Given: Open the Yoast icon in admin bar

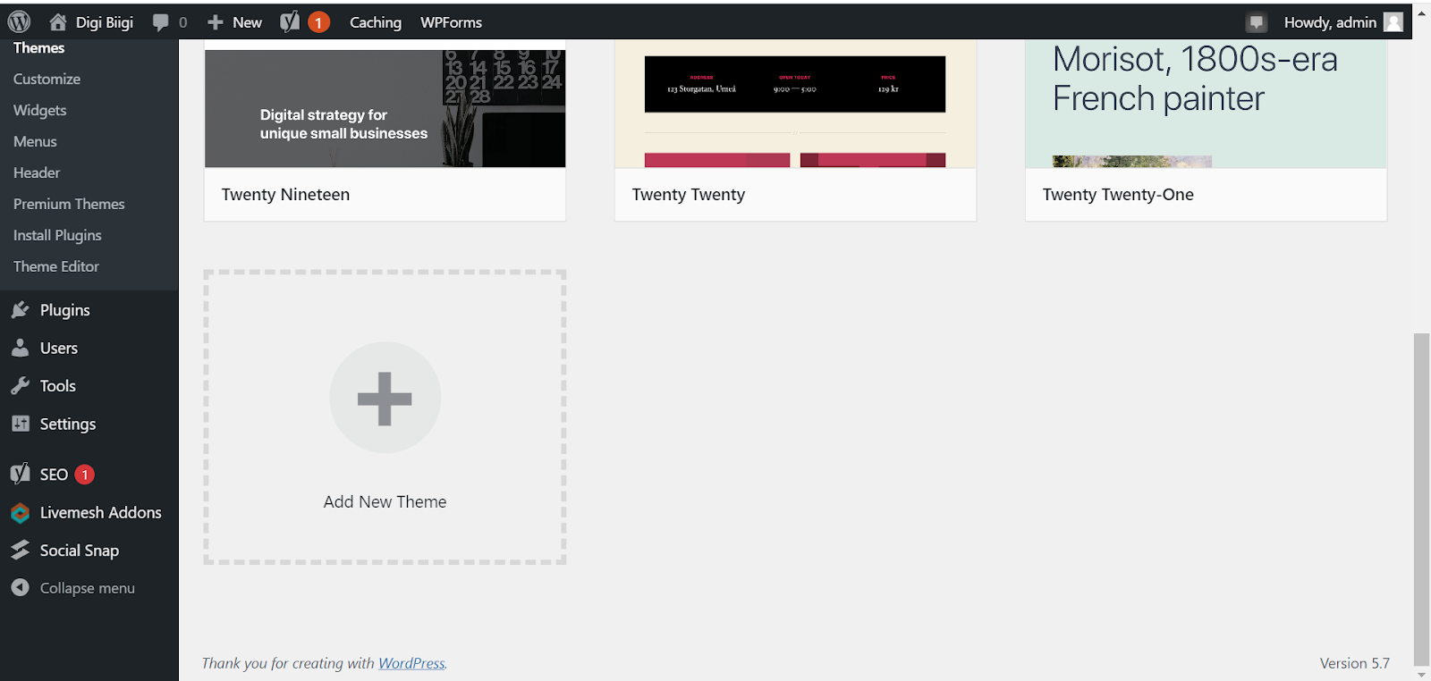Looking at the screenshot, I should [x=290, y=21].
